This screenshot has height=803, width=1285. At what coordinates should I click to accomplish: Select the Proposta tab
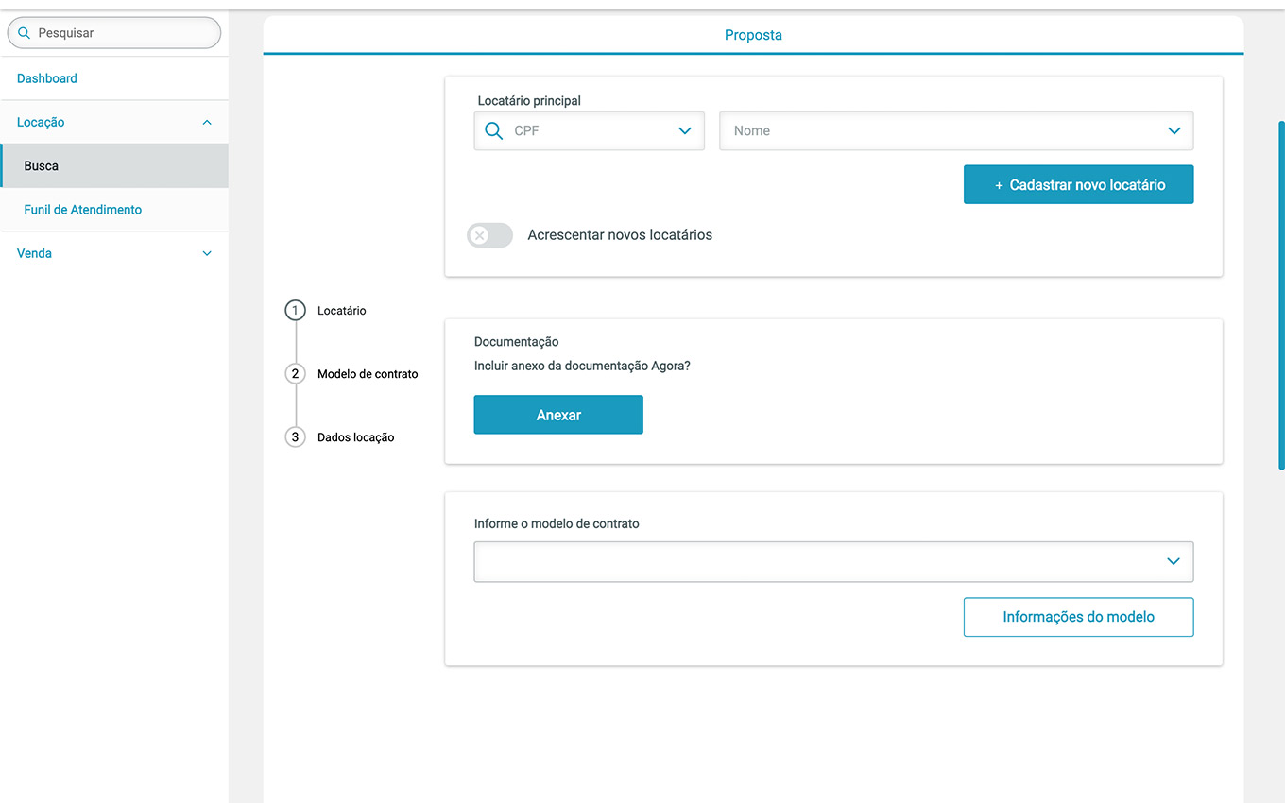(x=753, y=35)
